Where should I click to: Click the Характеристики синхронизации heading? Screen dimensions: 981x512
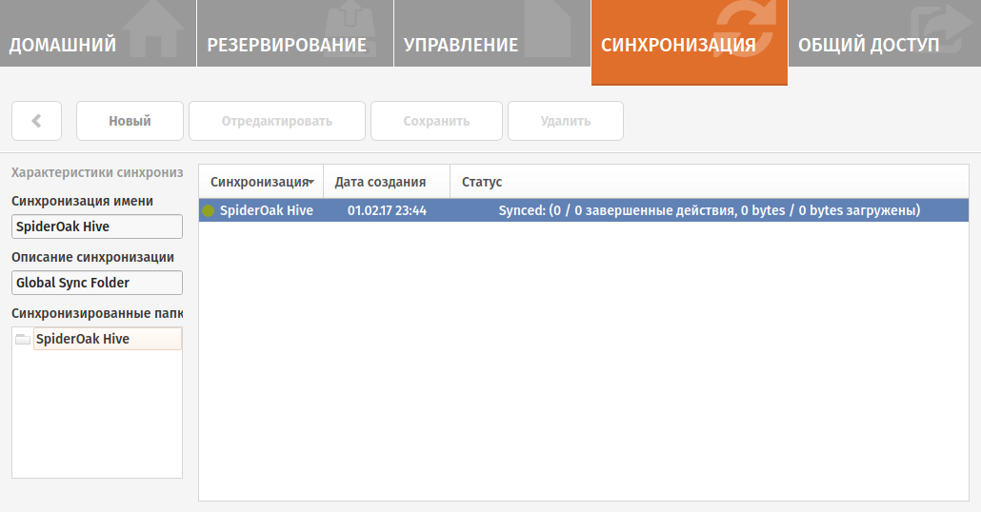[97, 172]
